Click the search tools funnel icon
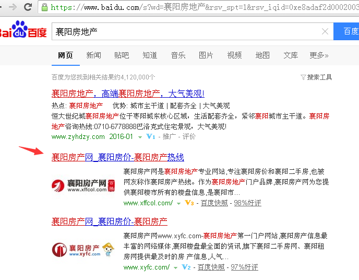 303,77
